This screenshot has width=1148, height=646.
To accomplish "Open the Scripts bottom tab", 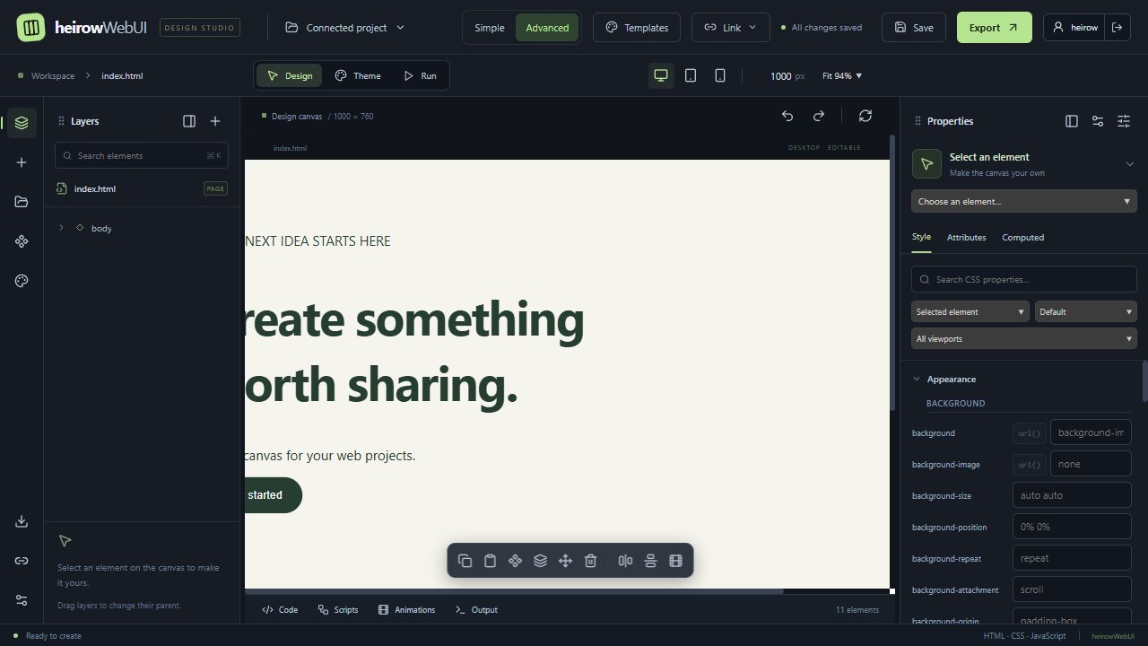I will click(338, 610).
